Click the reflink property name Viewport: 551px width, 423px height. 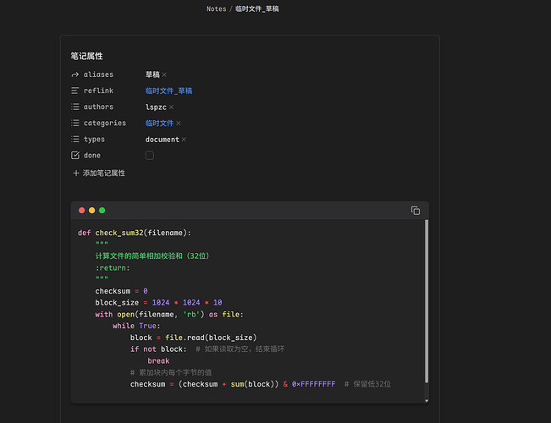coord(98,91)
